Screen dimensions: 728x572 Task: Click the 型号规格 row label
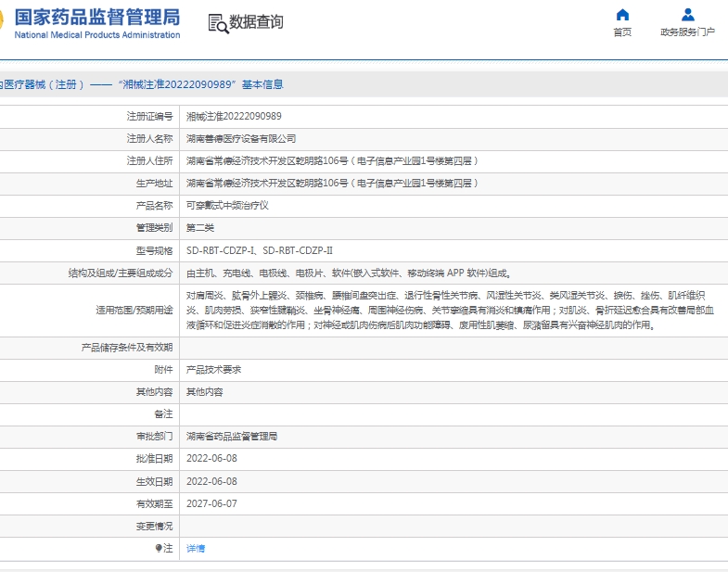[154, 250]
